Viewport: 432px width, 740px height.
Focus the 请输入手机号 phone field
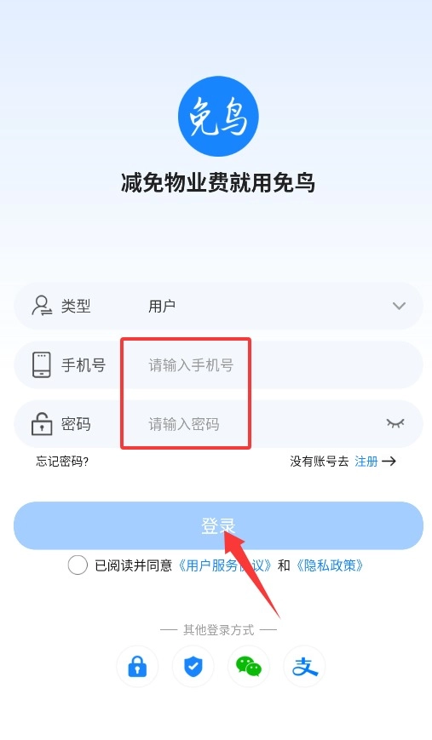point(270,364)
